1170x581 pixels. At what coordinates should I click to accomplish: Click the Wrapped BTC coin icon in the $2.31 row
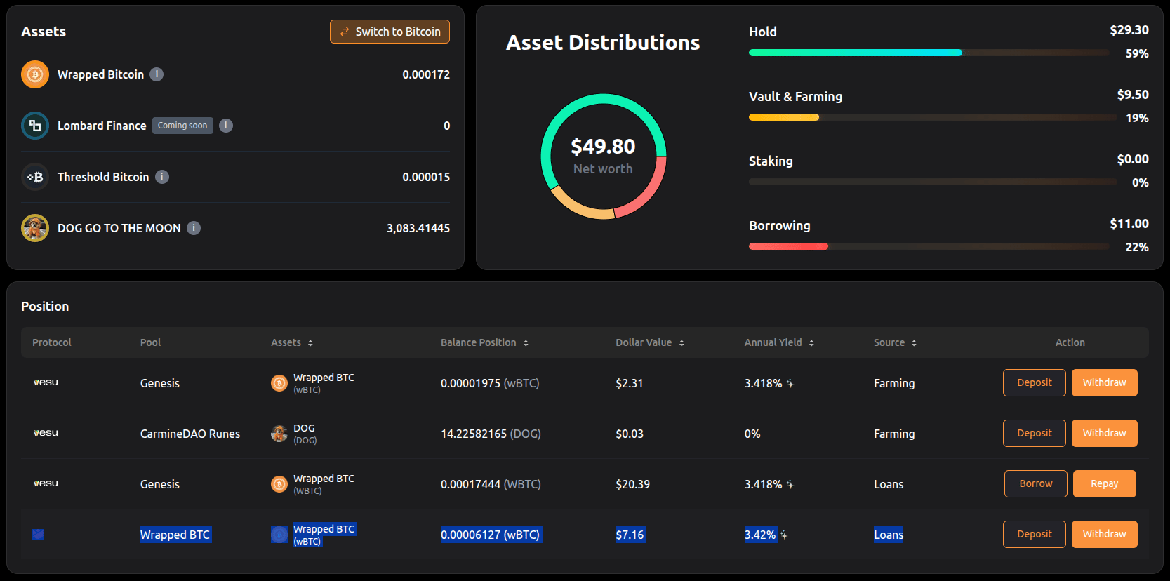pos(279,383)
